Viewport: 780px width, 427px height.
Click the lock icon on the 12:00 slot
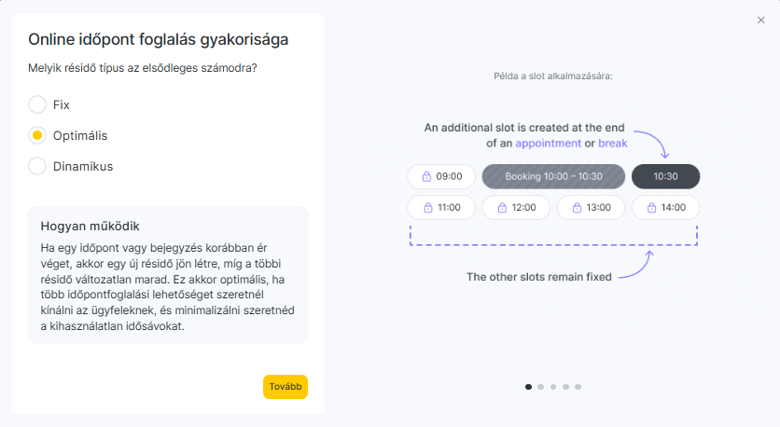tap(501, 207)
